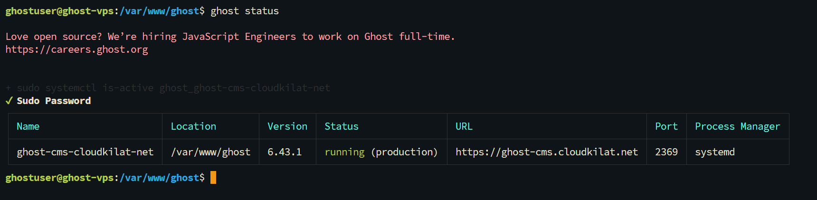Viewport: 817px width, 200px height.
Task: Click the 'Location' column header
Action: click(193, 126)
